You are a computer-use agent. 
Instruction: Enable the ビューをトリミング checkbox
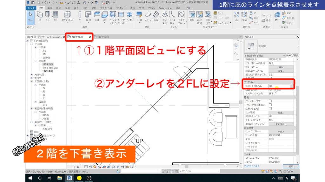click(x=270, y=100)
